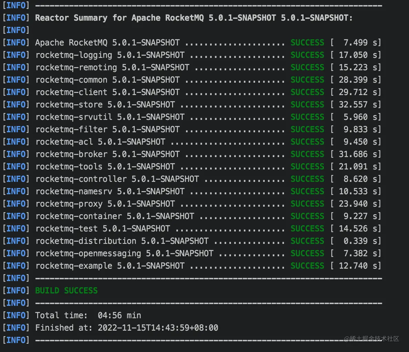Click the rocketmq-test 5.0.1-SNAPSHOT module name
Viewport: 409px width, 352px height.
103,229
